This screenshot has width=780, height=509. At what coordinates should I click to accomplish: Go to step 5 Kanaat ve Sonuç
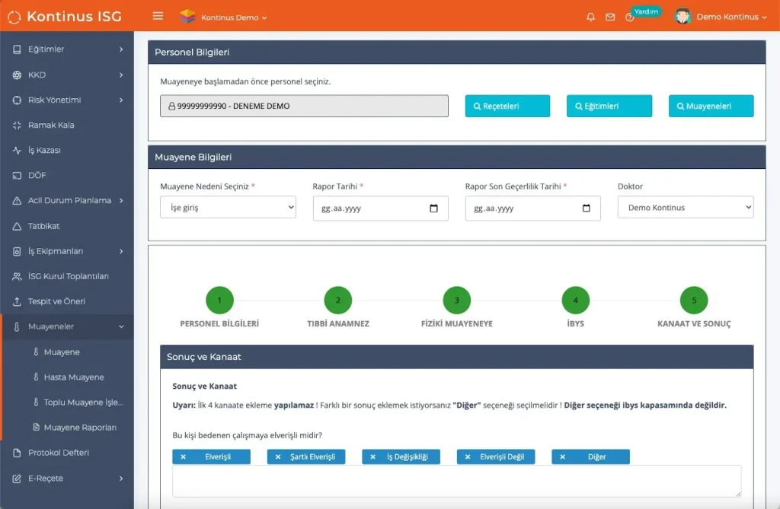[x=694, y=301]
